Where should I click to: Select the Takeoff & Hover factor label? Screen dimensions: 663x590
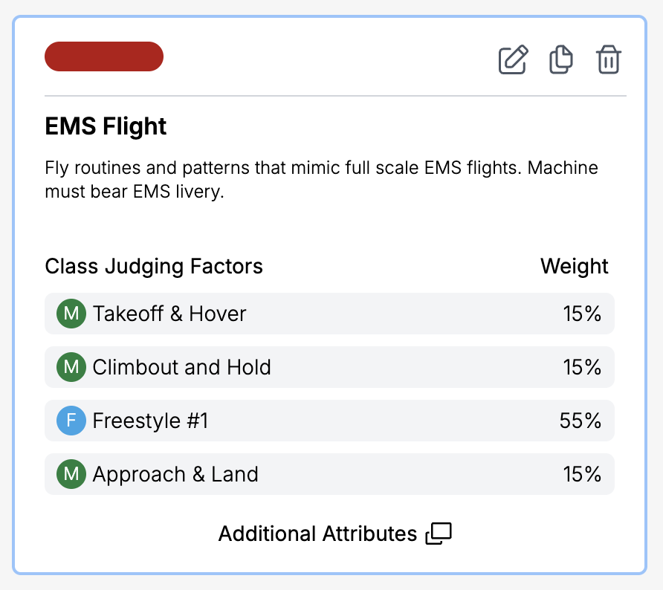(x=169, y=314)
